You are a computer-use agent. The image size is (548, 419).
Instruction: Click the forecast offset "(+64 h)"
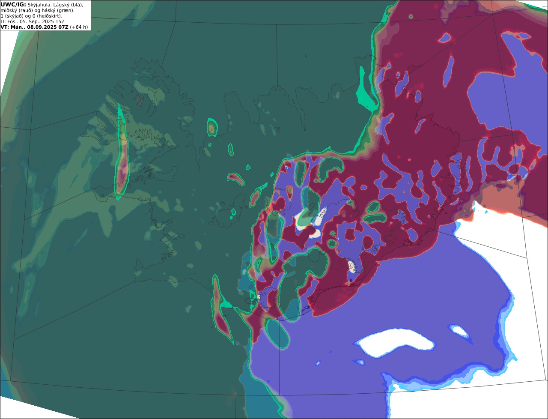[79, 27]
